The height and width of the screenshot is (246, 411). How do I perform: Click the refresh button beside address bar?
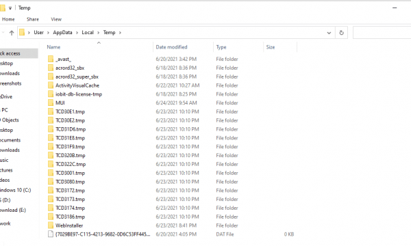click(341, 33)
